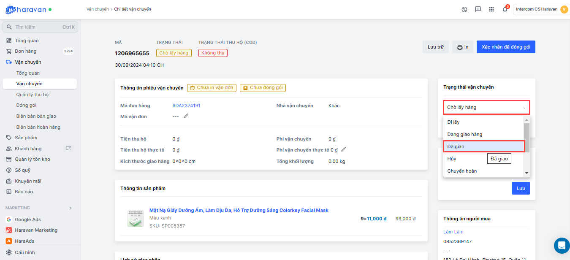
Task: Open the Intercom chat bubble
Action: pos(561,245)
